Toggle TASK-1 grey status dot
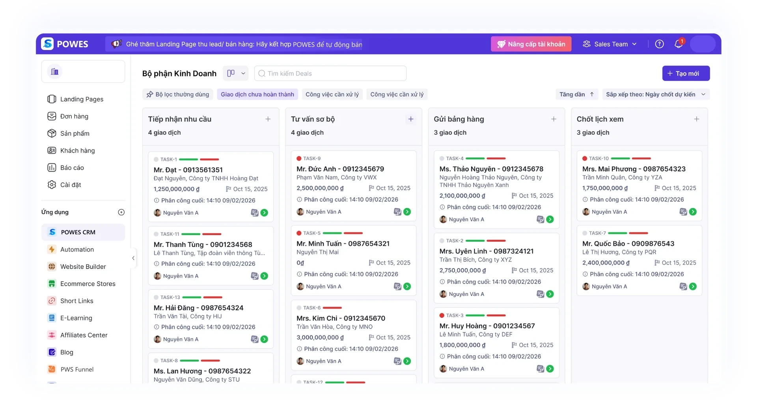The height and width of the screenshot is (417, 757). pos(156,159)
